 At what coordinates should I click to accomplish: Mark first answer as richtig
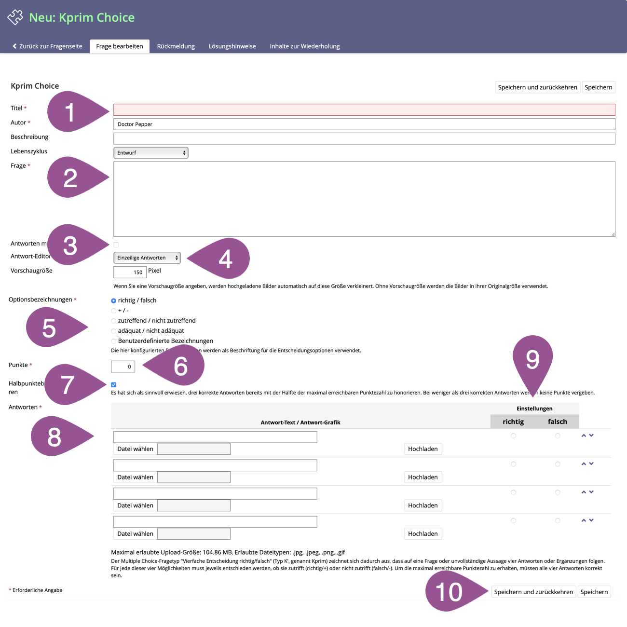pyautogui.click(x=513, y=436)
